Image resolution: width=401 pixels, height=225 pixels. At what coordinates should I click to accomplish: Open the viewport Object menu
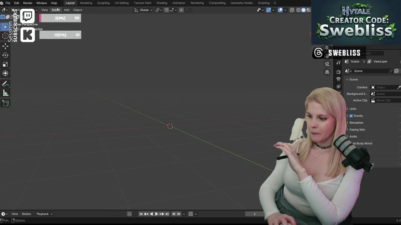(78, 10)
